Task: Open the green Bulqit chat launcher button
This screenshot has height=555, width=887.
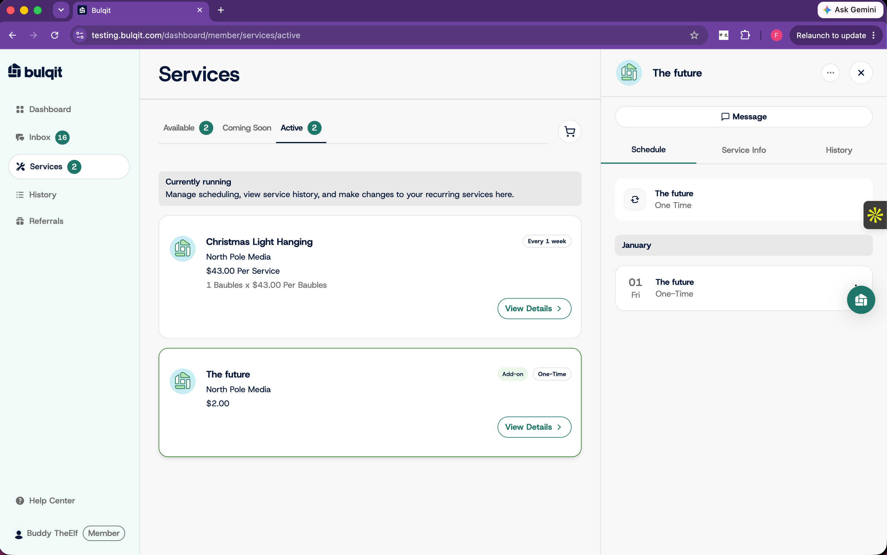Action: coord(861,300)
